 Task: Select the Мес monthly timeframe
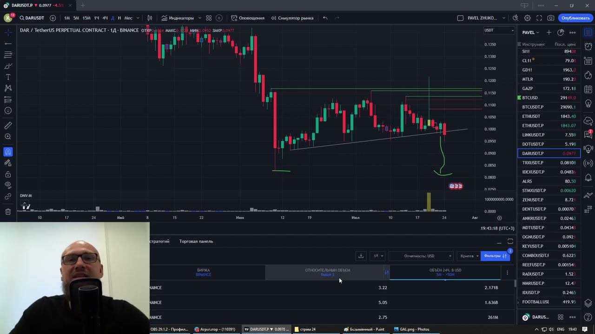tap(128, 18)
